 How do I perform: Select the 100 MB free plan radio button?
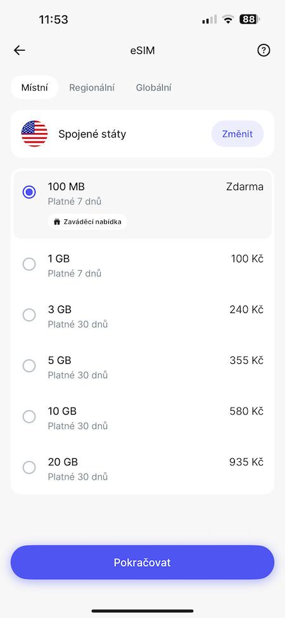click(29, 192)
